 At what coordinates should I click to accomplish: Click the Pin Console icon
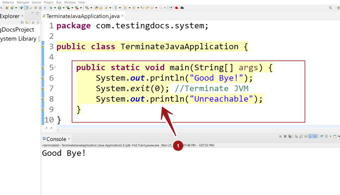[322, 136]
